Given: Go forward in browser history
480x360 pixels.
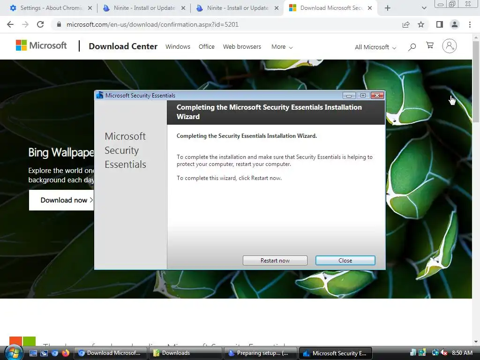Looking at the screenshot, I should click(25, 24).
